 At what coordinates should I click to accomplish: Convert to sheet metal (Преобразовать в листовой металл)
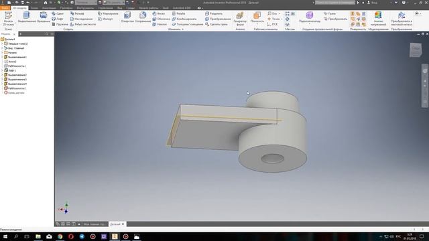402,19
